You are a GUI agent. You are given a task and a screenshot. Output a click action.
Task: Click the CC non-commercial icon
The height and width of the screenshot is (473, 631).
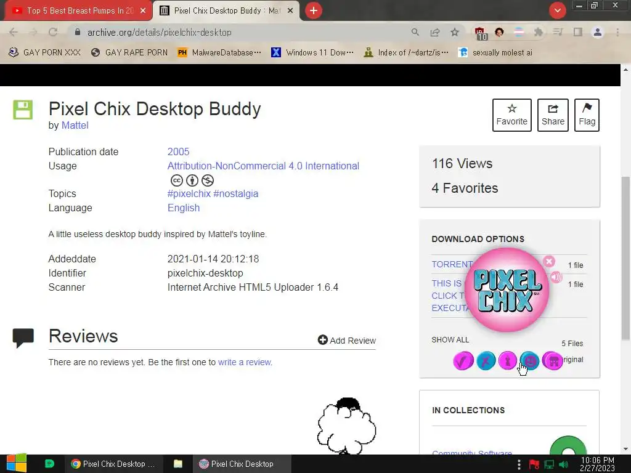(207, 180)
